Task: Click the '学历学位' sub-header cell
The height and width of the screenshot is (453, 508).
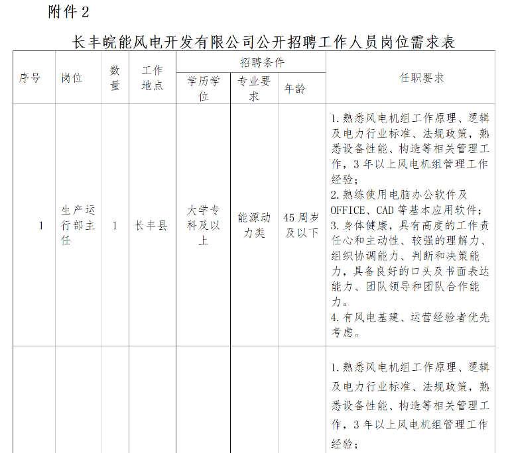Action: 204,89
